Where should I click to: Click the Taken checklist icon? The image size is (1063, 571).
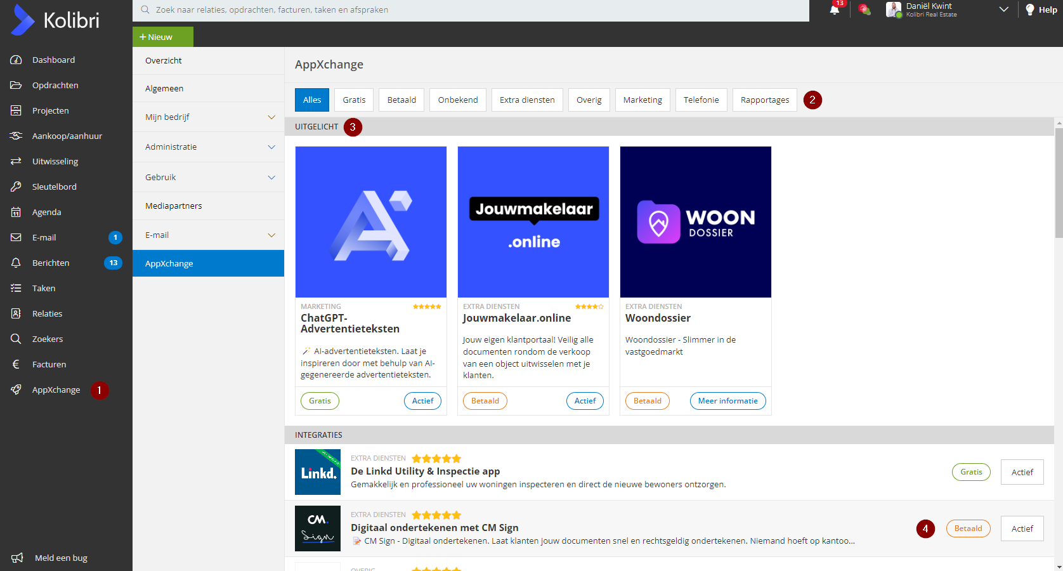point(16,288)
